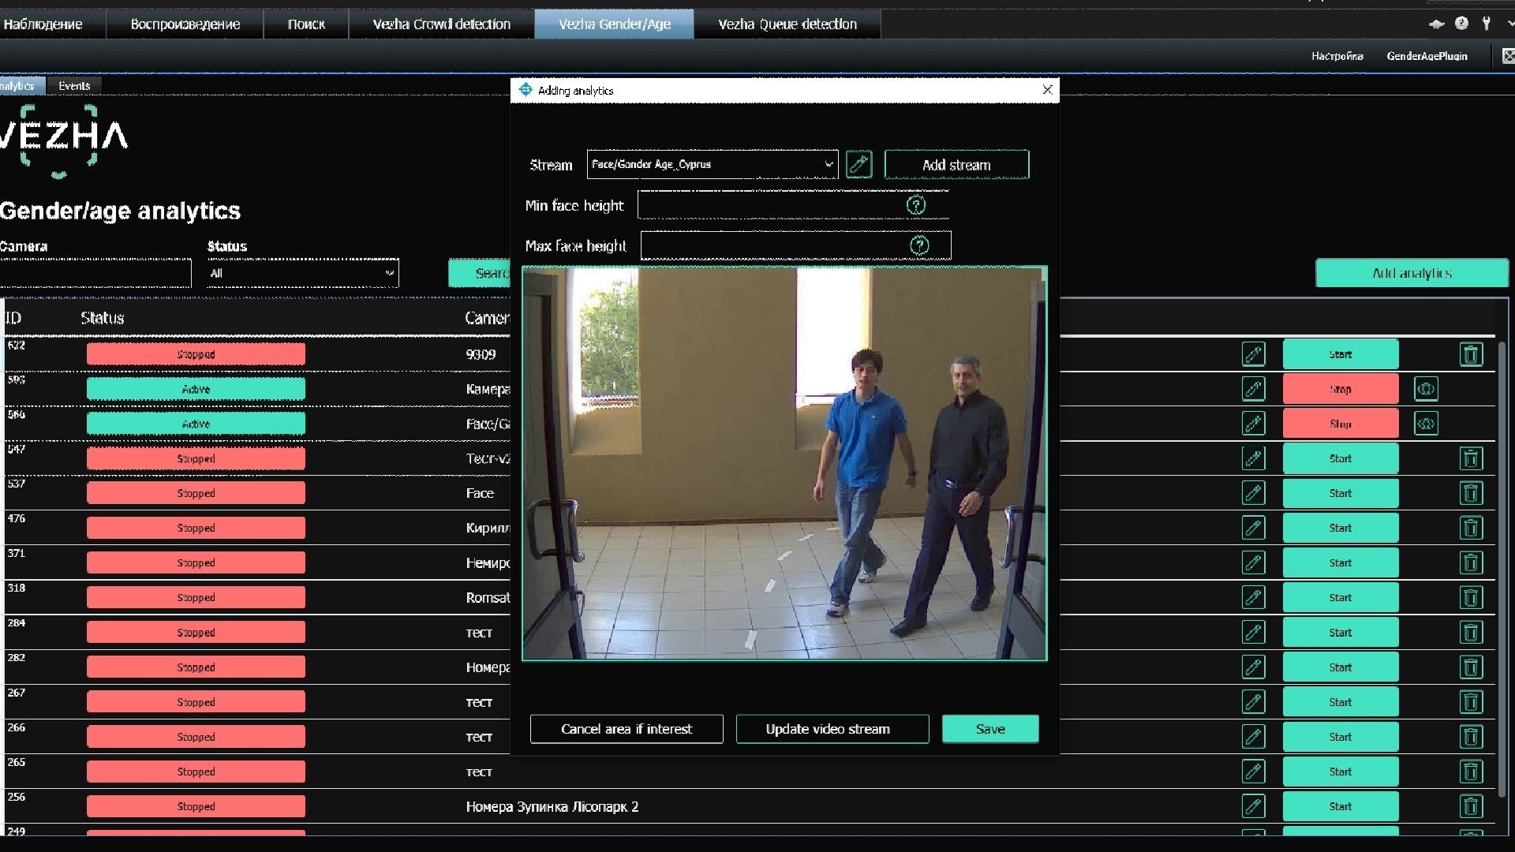The width and height of the screenshot is (1515, 852).
Task: Focus the Min face height input field
Action: click(x=793, y=205)
